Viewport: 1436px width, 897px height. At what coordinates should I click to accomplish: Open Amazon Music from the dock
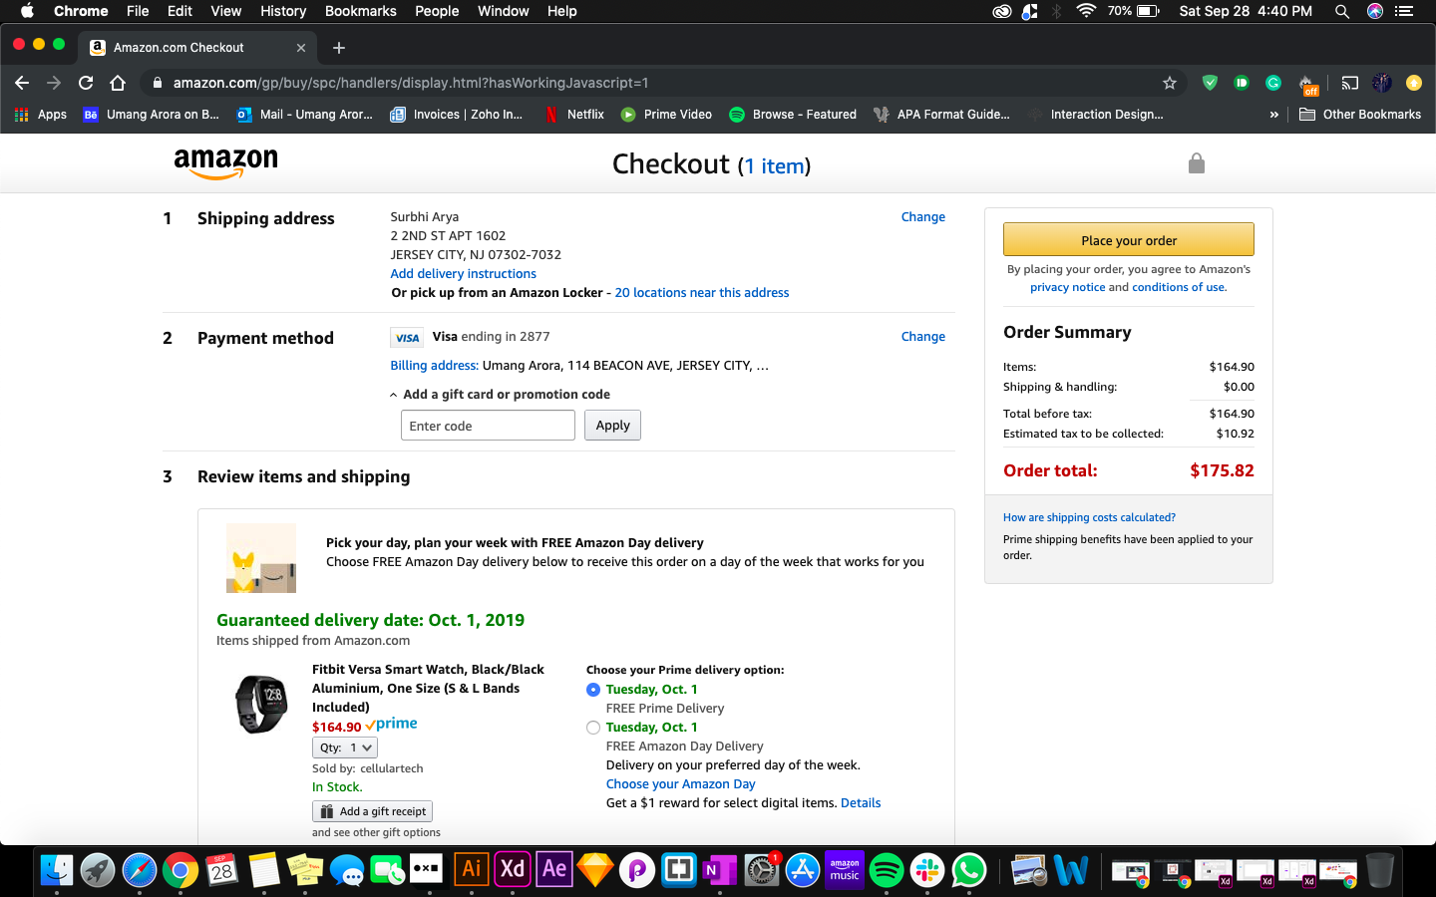click(845, 869)
